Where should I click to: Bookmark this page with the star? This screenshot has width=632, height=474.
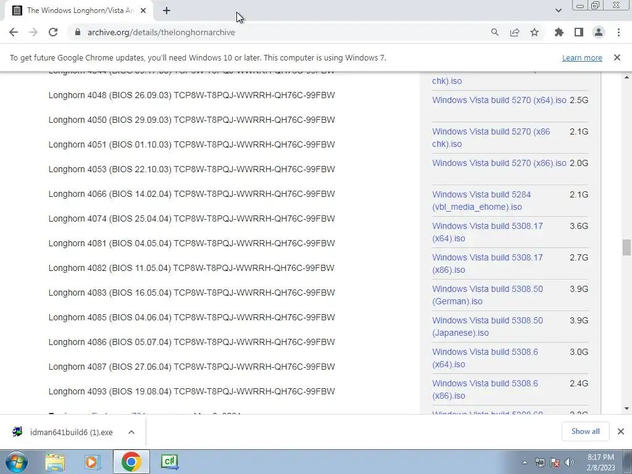534,32
